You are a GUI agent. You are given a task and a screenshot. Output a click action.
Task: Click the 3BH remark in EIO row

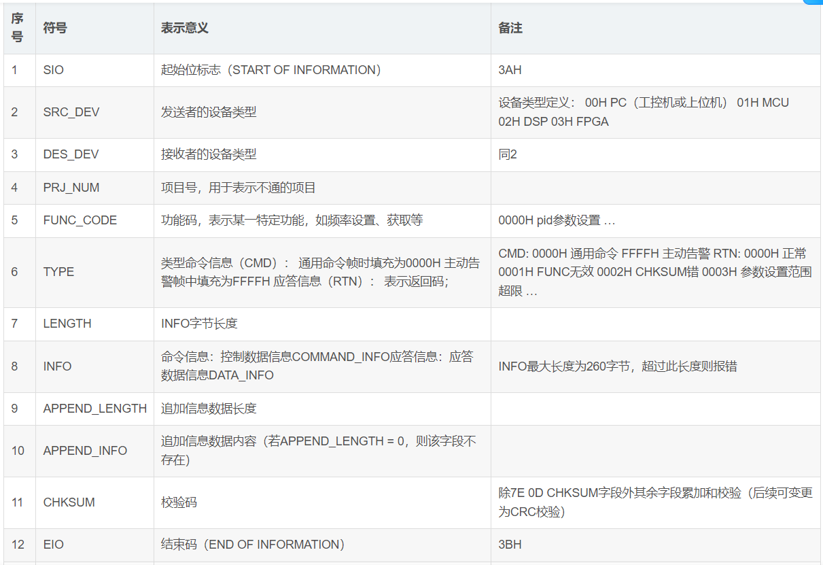point(510,544)
